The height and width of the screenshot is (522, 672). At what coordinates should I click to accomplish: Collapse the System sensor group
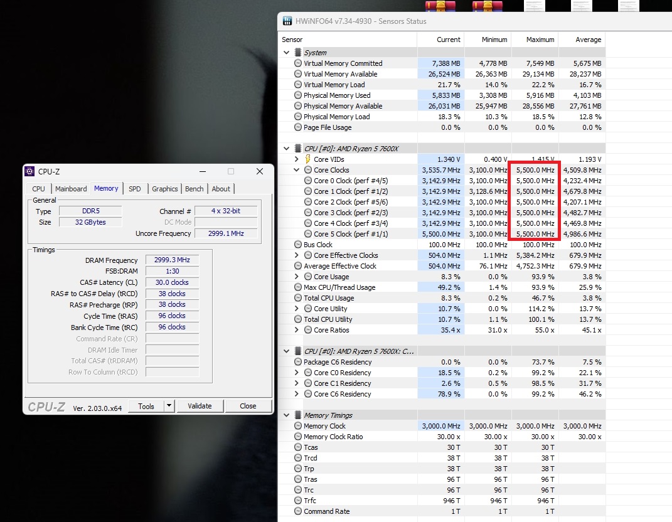click(286, 52)
